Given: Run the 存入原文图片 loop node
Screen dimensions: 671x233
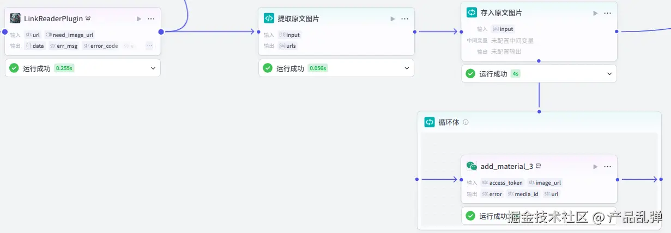Looking at the screenshot, I should 595,12.
